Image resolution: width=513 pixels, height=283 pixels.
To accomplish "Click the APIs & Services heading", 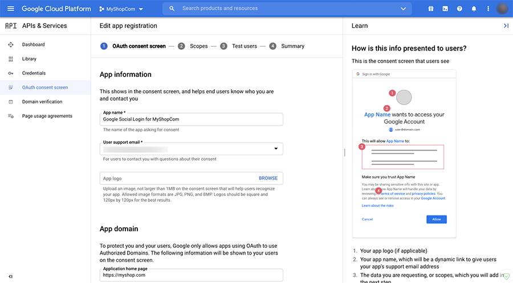I will 44,26.
